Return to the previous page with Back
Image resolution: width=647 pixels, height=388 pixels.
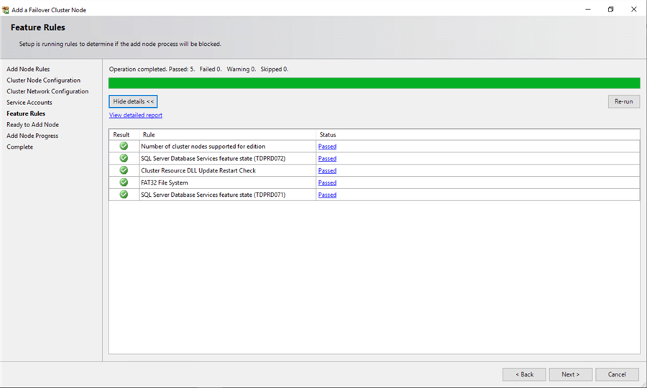[524, 374]
